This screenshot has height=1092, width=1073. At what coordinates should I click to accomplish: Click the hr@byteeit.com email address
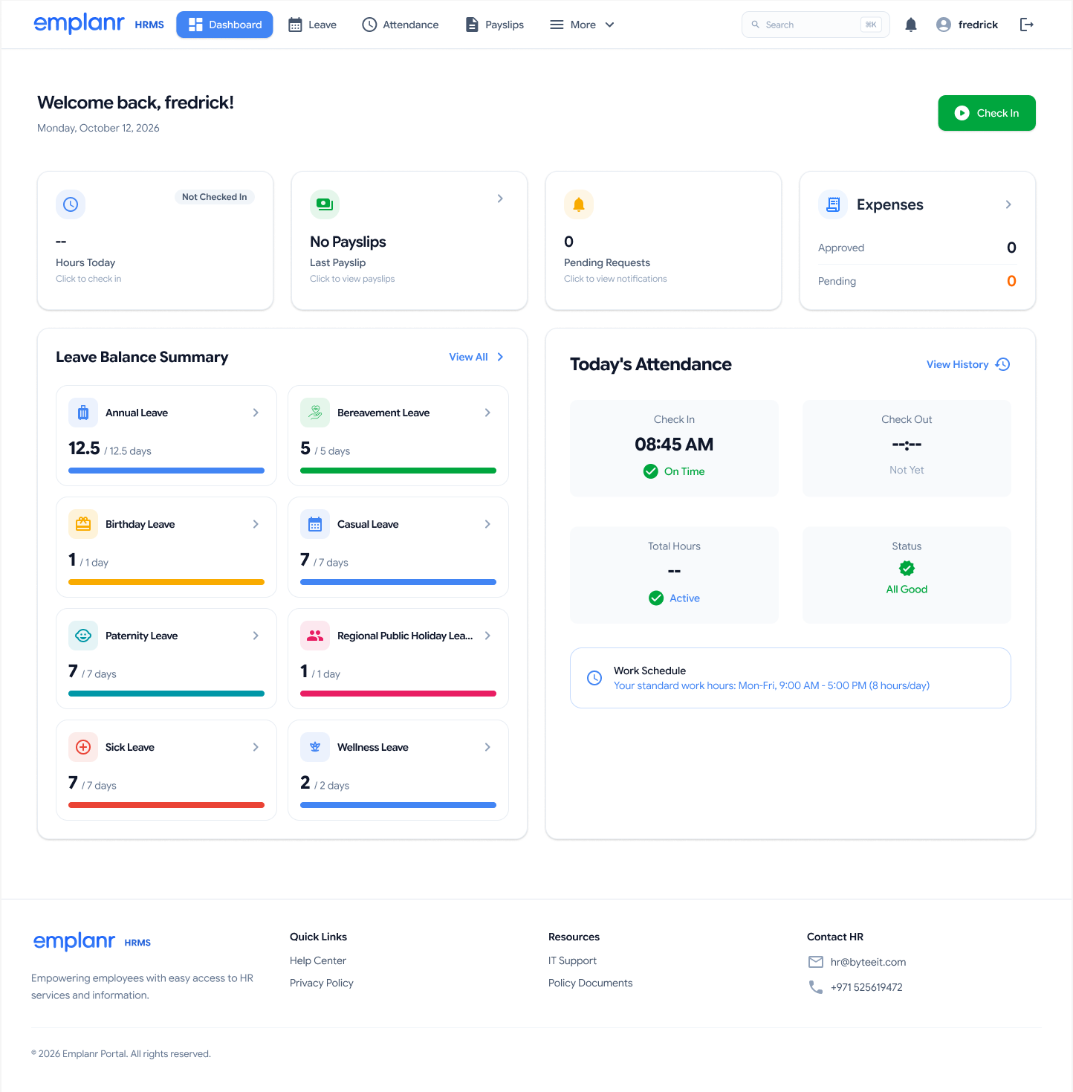(868, 962)
